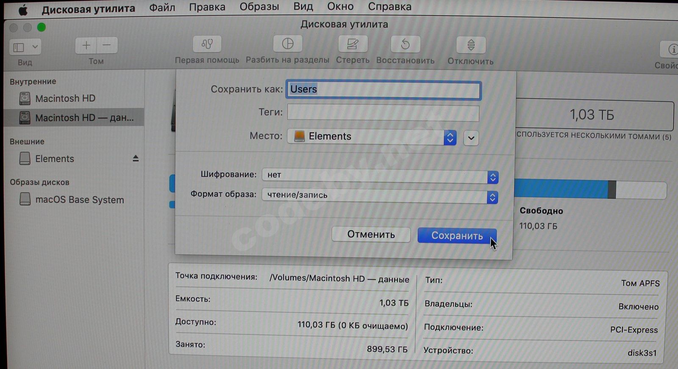Open the Формат образа dropdown
The height and width of the screenshot is (369, 678).
(380, 196)
